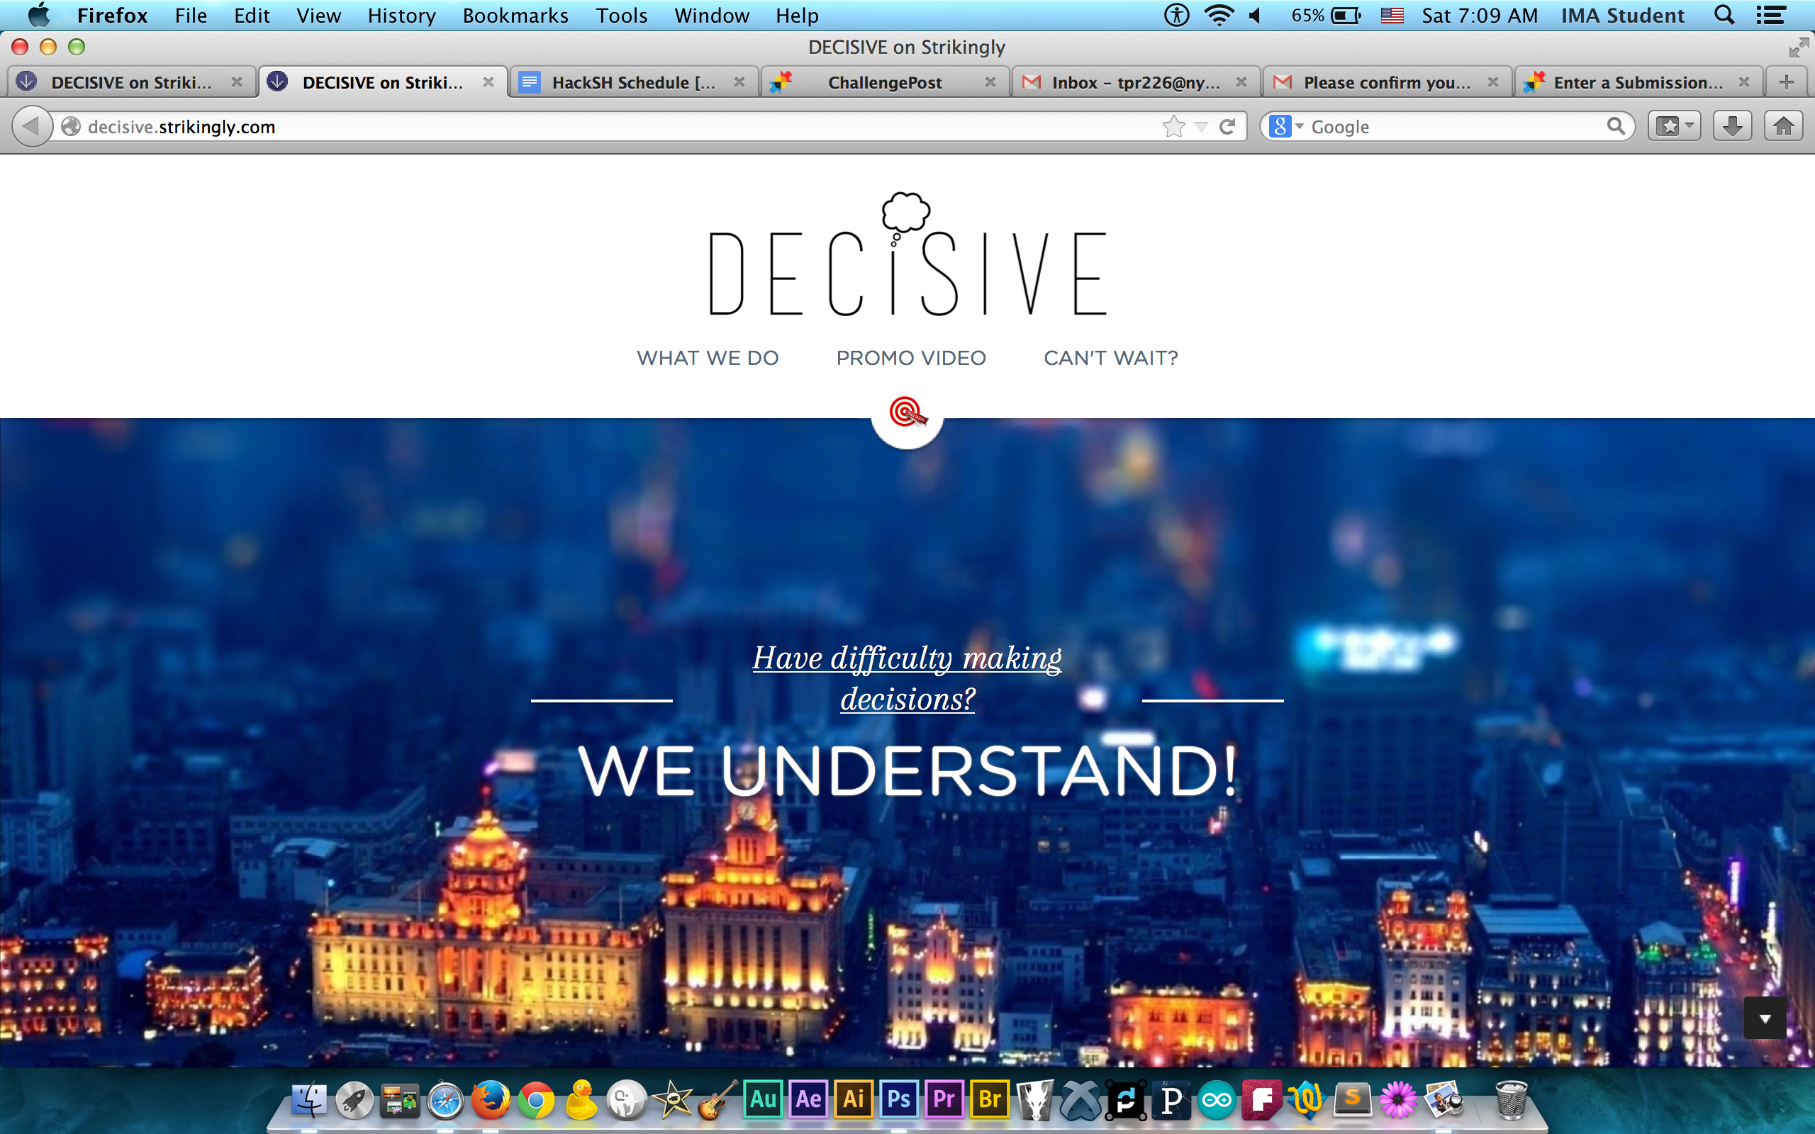1815x1134 pixels.
Task: Launch Chrome from the dock
Action: click(x=536, y=1100)
